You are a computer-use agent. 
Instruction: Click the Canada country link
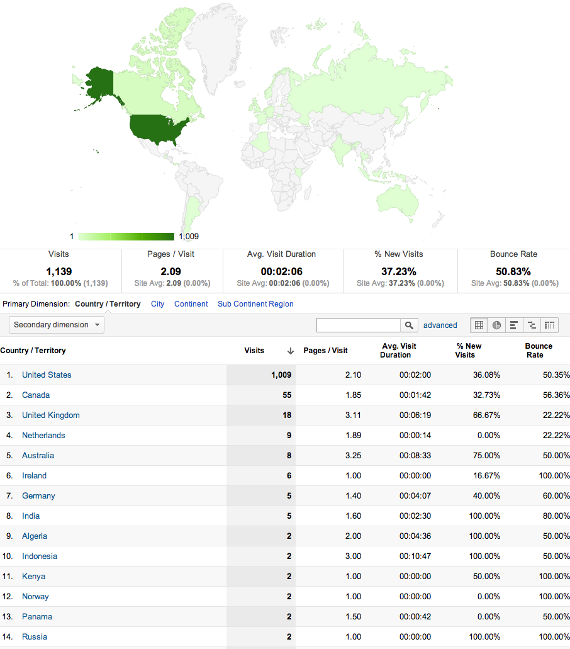tap(36, 395)
